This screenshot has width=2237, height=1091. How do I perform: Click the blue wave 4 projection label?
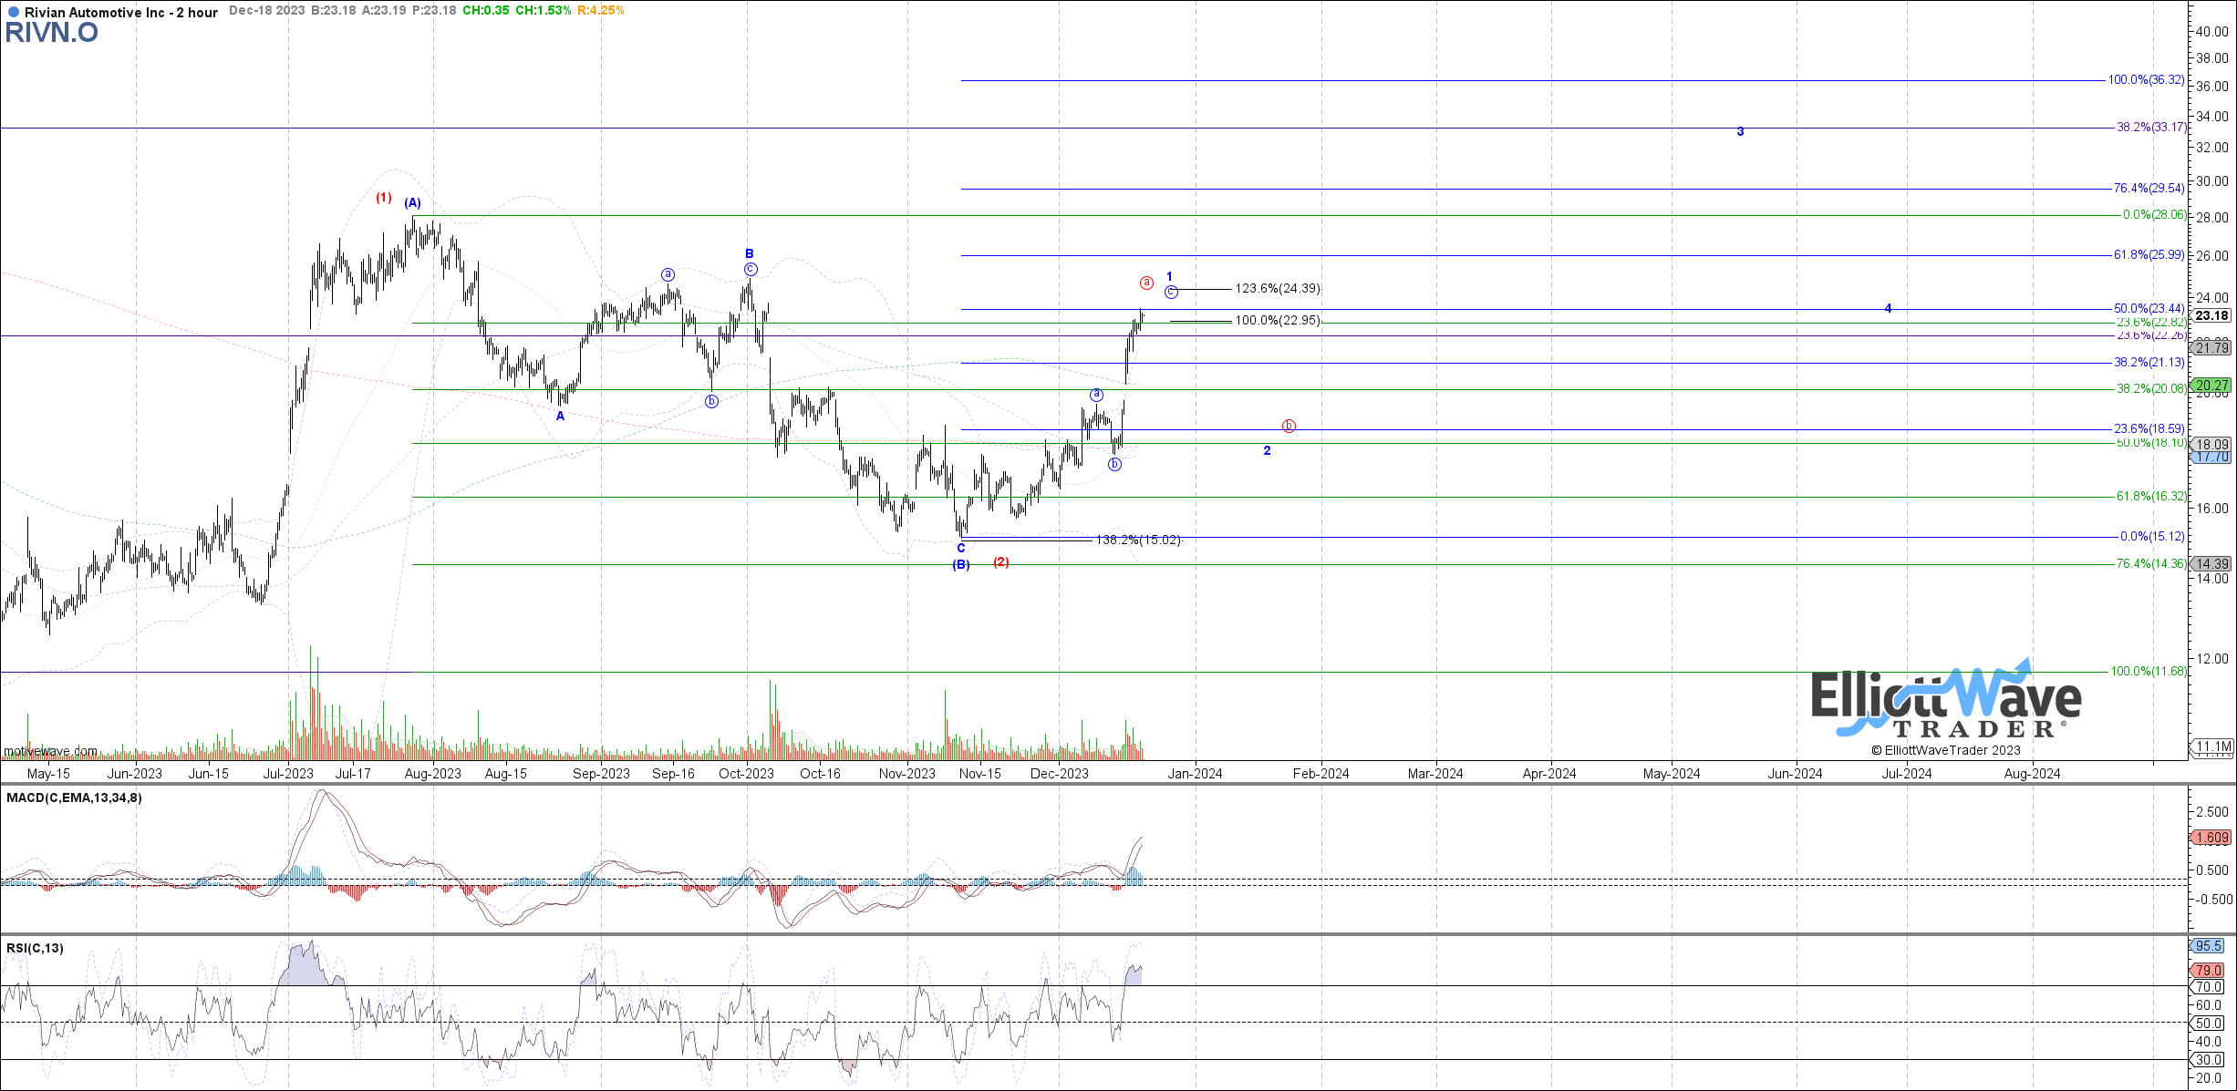(x=1888, y=308)
